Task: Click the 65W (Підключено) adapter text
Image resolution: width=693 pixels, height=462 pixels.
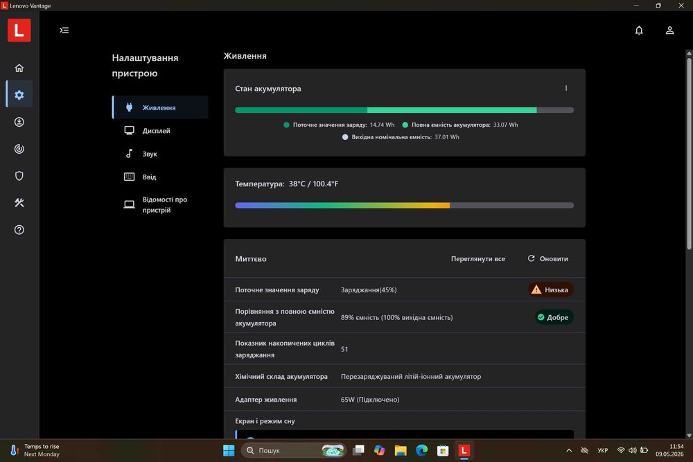Action: click(x=370, y=399)
